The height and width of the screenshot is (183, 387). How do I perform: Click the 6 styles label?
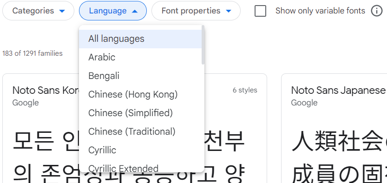pyautogui.click(x=245, y=90)
